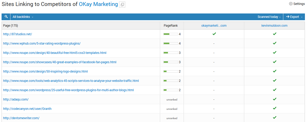Open the okaymarketi...com column header link
307x122 pixels.
click(x=214, y=26)
